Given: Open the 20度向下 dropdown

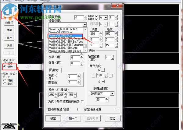Looking at the screenshot, I should click(x=112, y=94).
